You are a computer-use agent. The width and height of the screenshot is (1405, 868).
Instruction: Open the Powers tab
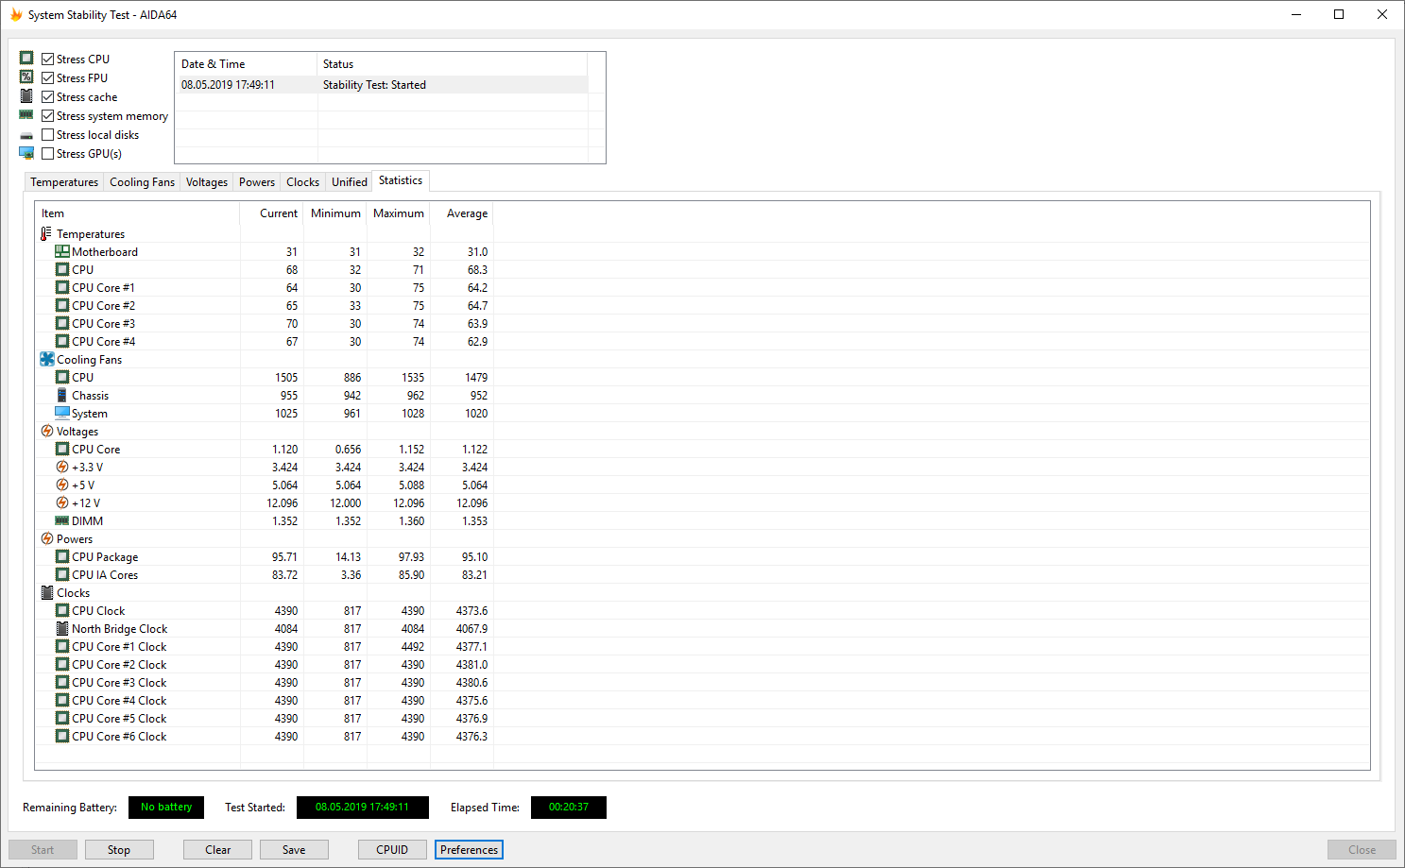[x=257, y=182]
